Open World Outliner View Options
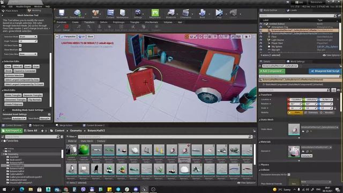The width and height of the screenshot is (343, 193). 331,55
